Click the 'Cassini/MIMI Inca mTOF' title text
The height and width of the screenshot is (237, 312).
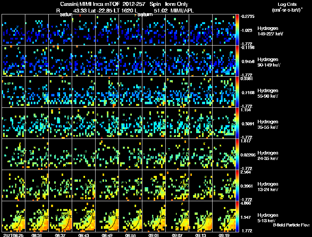pyautogui.click(x=89, y=4)
